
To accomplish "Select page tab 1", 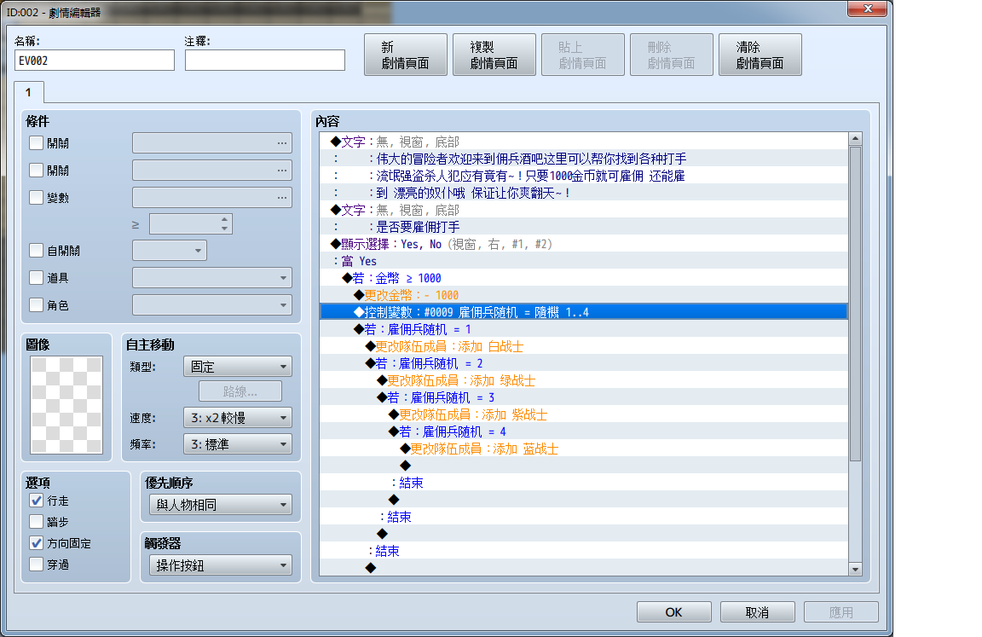I will click(x=29, y=92).
